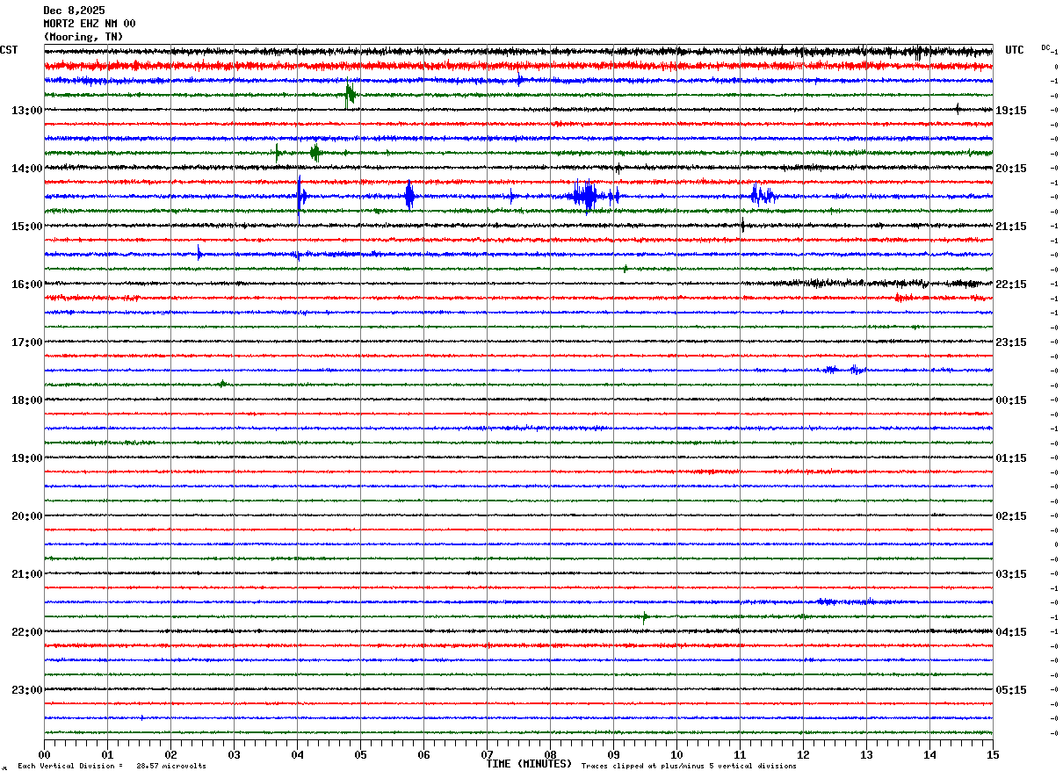Viewport: 1063px width, 778px height.
Task: Click the date text Dec 8,2025
Action: coord(74,11)
